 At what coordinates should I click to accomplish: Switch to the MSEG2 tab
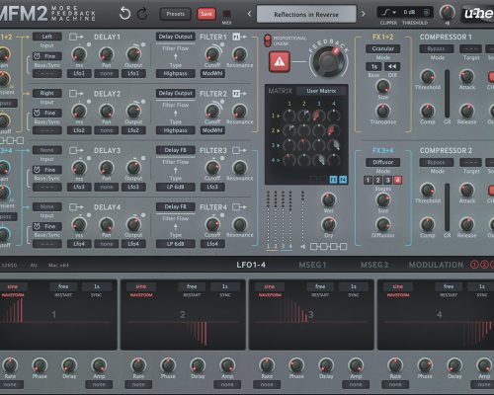374,265
